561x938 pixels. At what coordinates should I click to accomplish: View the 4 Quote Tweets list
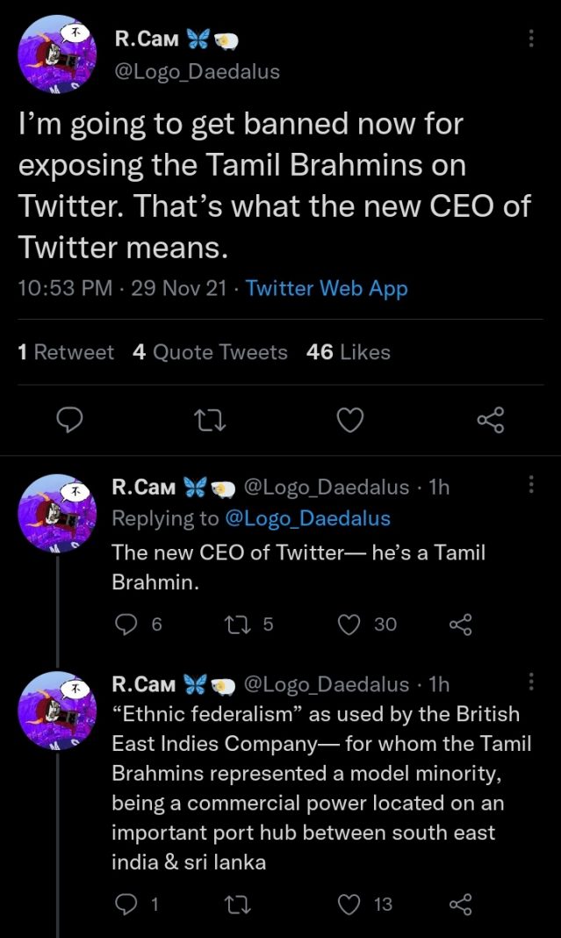tap(210, 352)
